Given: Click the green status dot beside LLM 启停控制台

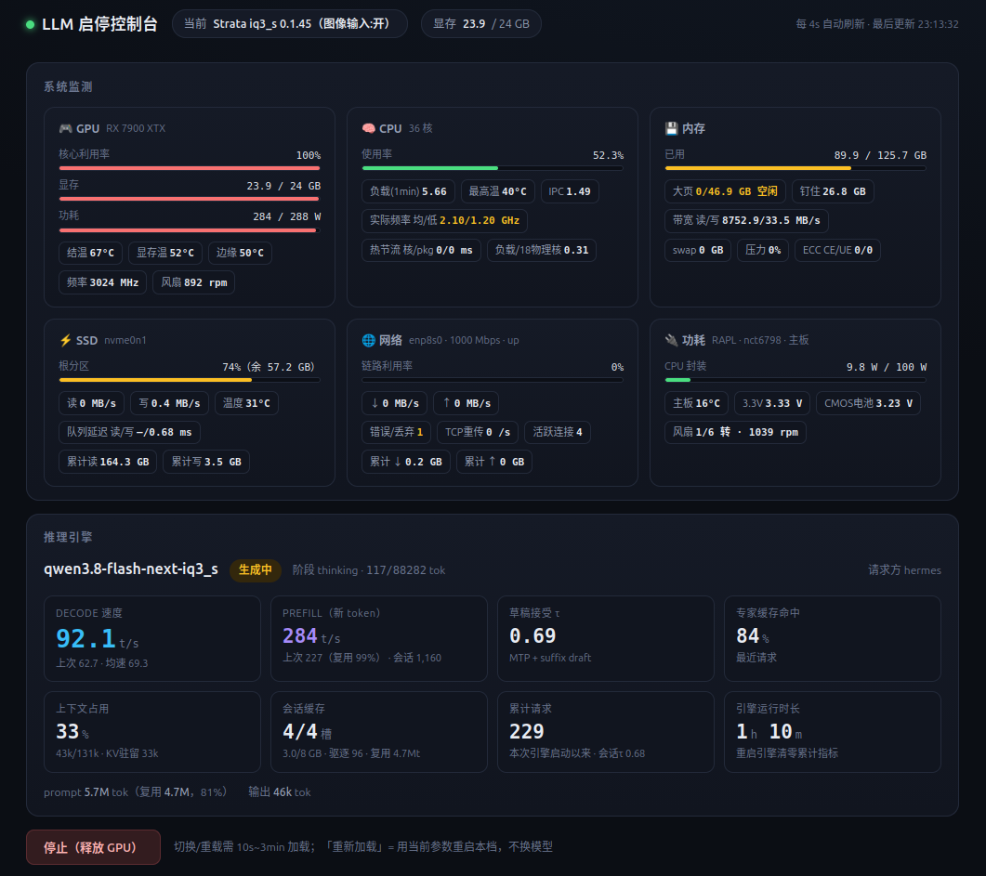Looking at the screenshot, I should 30,24.
